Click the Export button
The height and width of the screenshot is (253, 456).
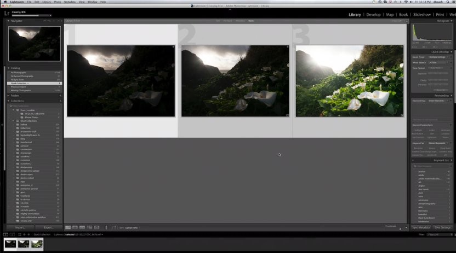pyautogui.click(x=49, y=227)
